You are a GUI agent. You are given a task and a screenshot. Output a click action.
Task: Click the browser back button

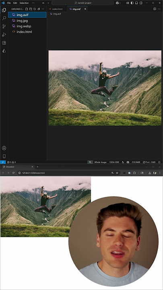(x=3, y=173)
